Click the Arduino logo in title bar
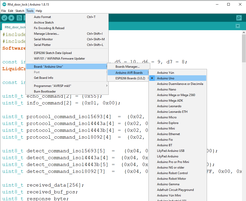The width and height of the screenshot is (246, 201). pos(4,4)
